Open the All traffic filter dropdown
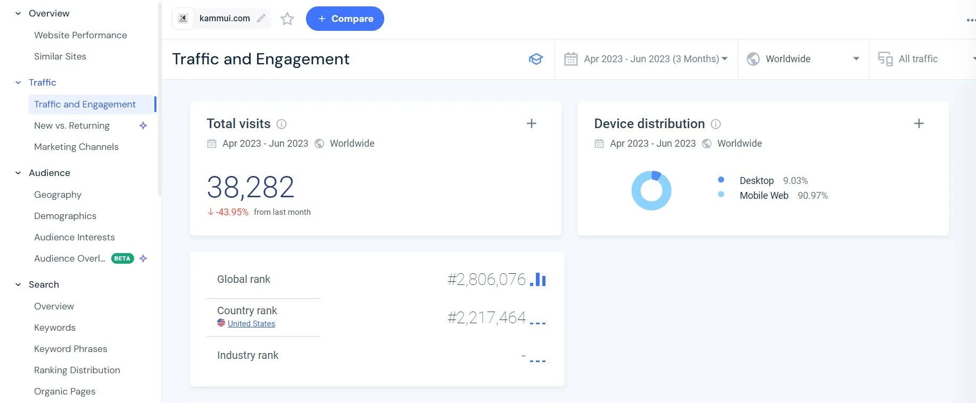The image size is (976, 403). 925,59
